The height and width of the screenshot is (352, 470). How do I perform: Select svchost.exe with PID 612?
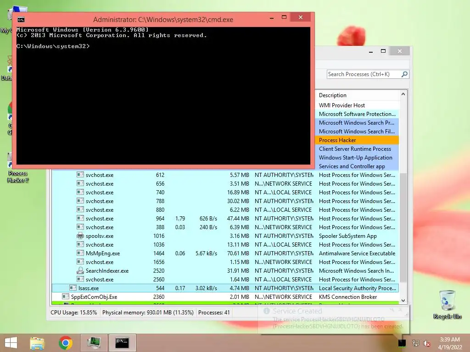click(x=225, y=175)
